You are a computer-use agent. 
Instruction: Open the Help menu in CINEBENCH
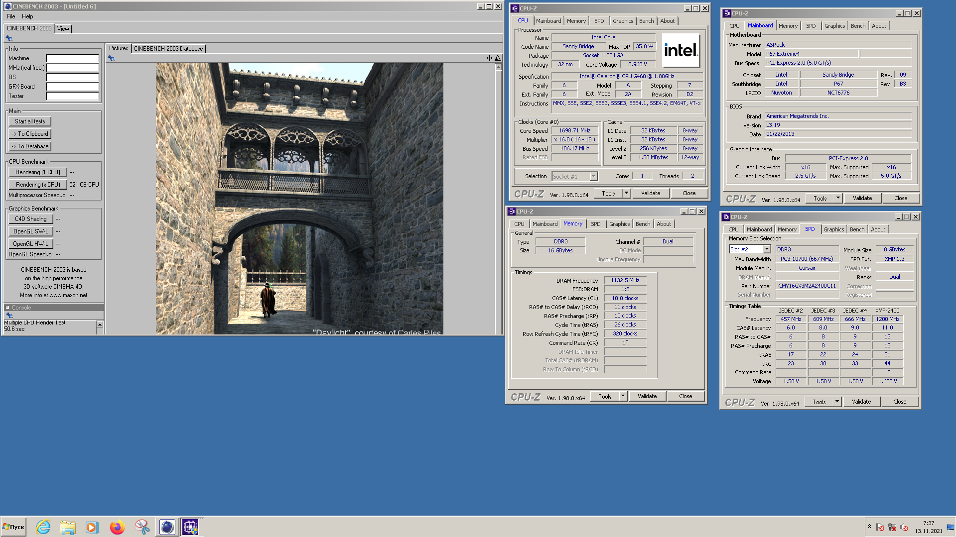27,16
